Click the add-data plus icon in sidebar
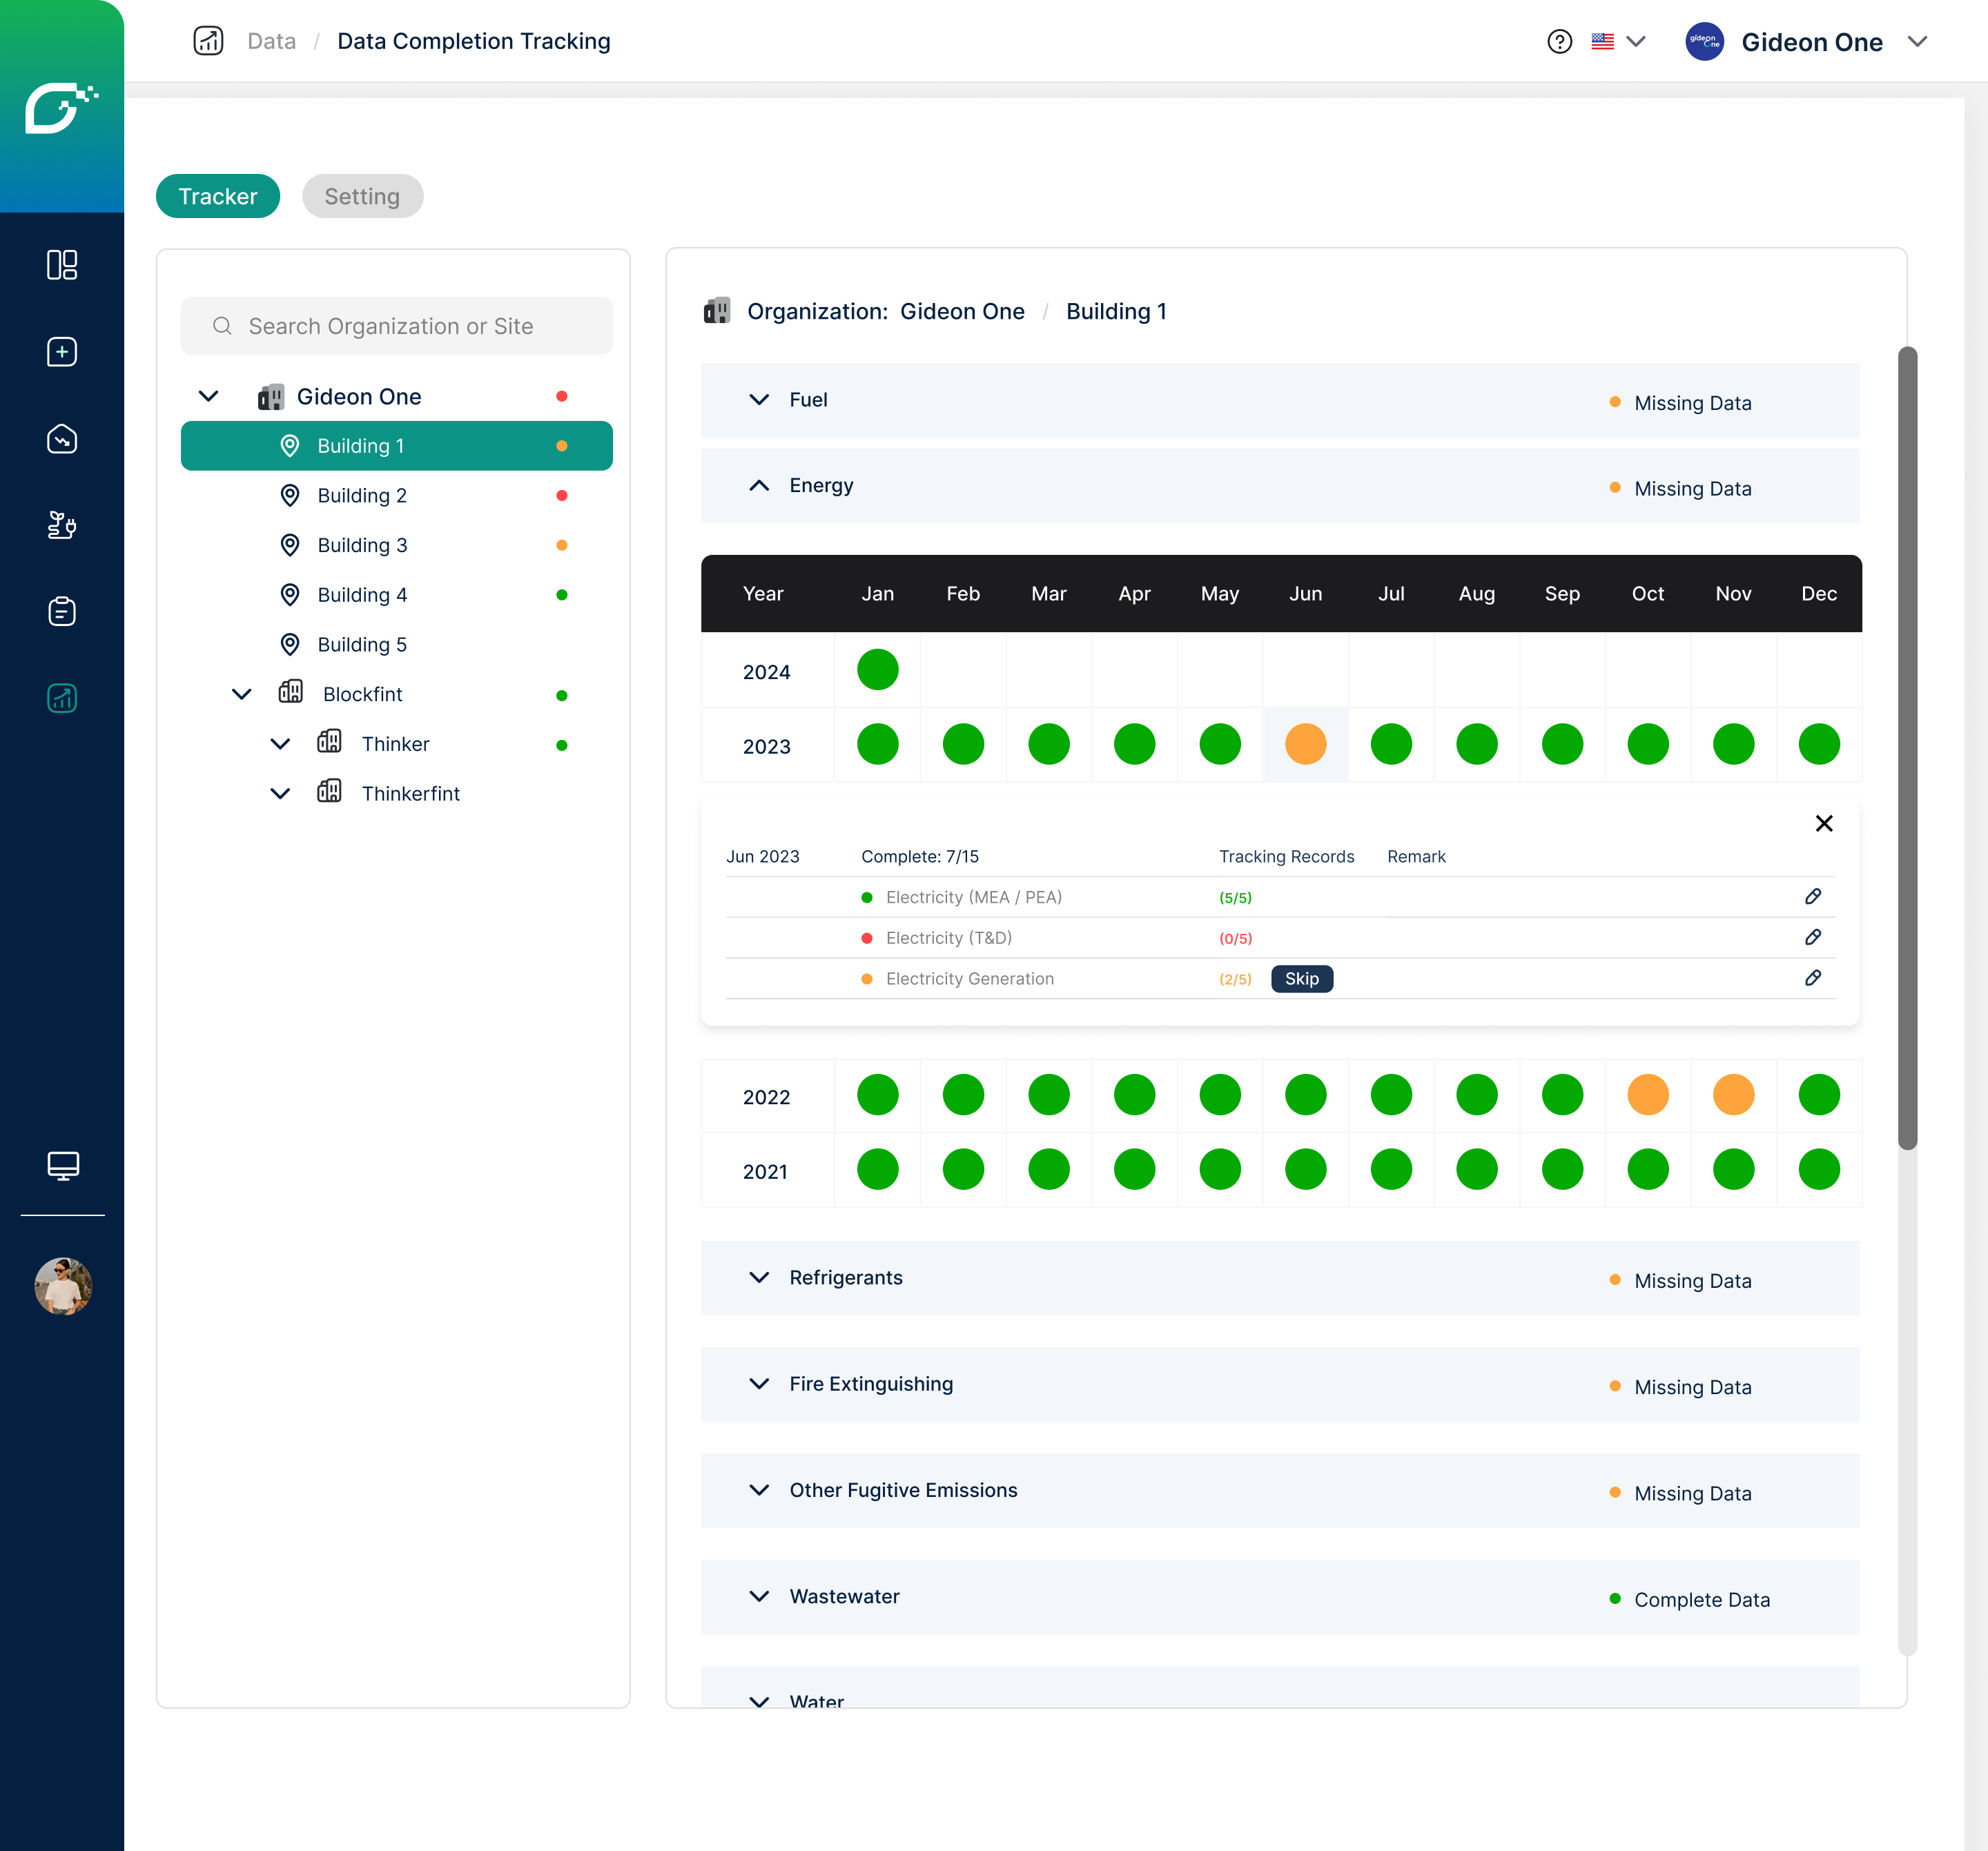Screen dimensions: 1988x1851 click(62, 352)
